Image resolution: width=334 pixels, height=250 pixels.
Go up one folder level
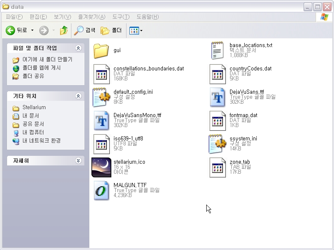pos(64,30)
